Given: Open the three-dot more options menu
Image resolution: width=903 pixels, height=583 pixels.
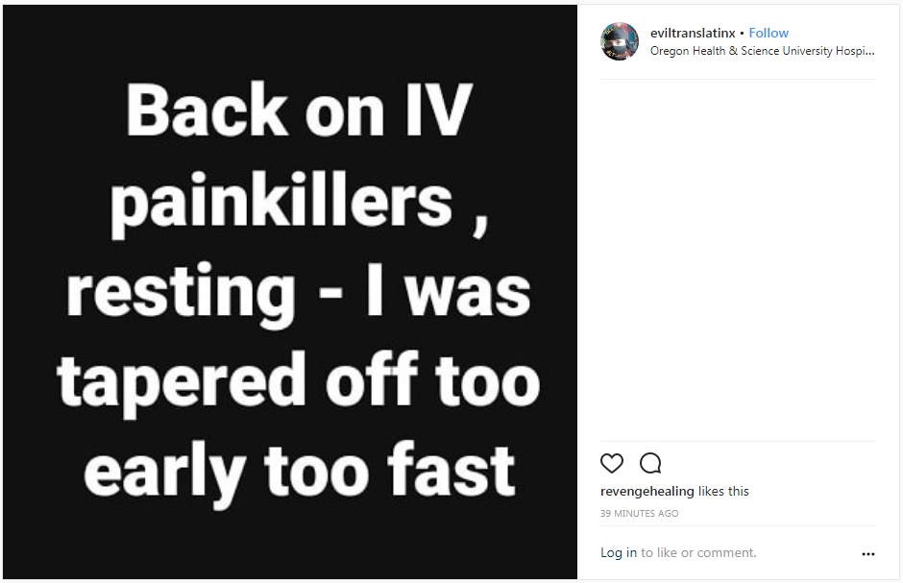Looking at the screenshot, I should [x=867, y=553].
